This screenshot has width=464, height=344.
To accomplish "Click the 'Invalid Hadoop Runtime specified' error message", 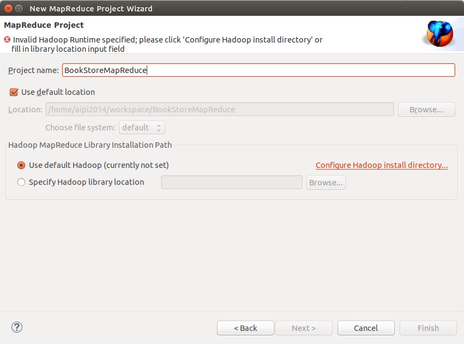I will (167, 44).
